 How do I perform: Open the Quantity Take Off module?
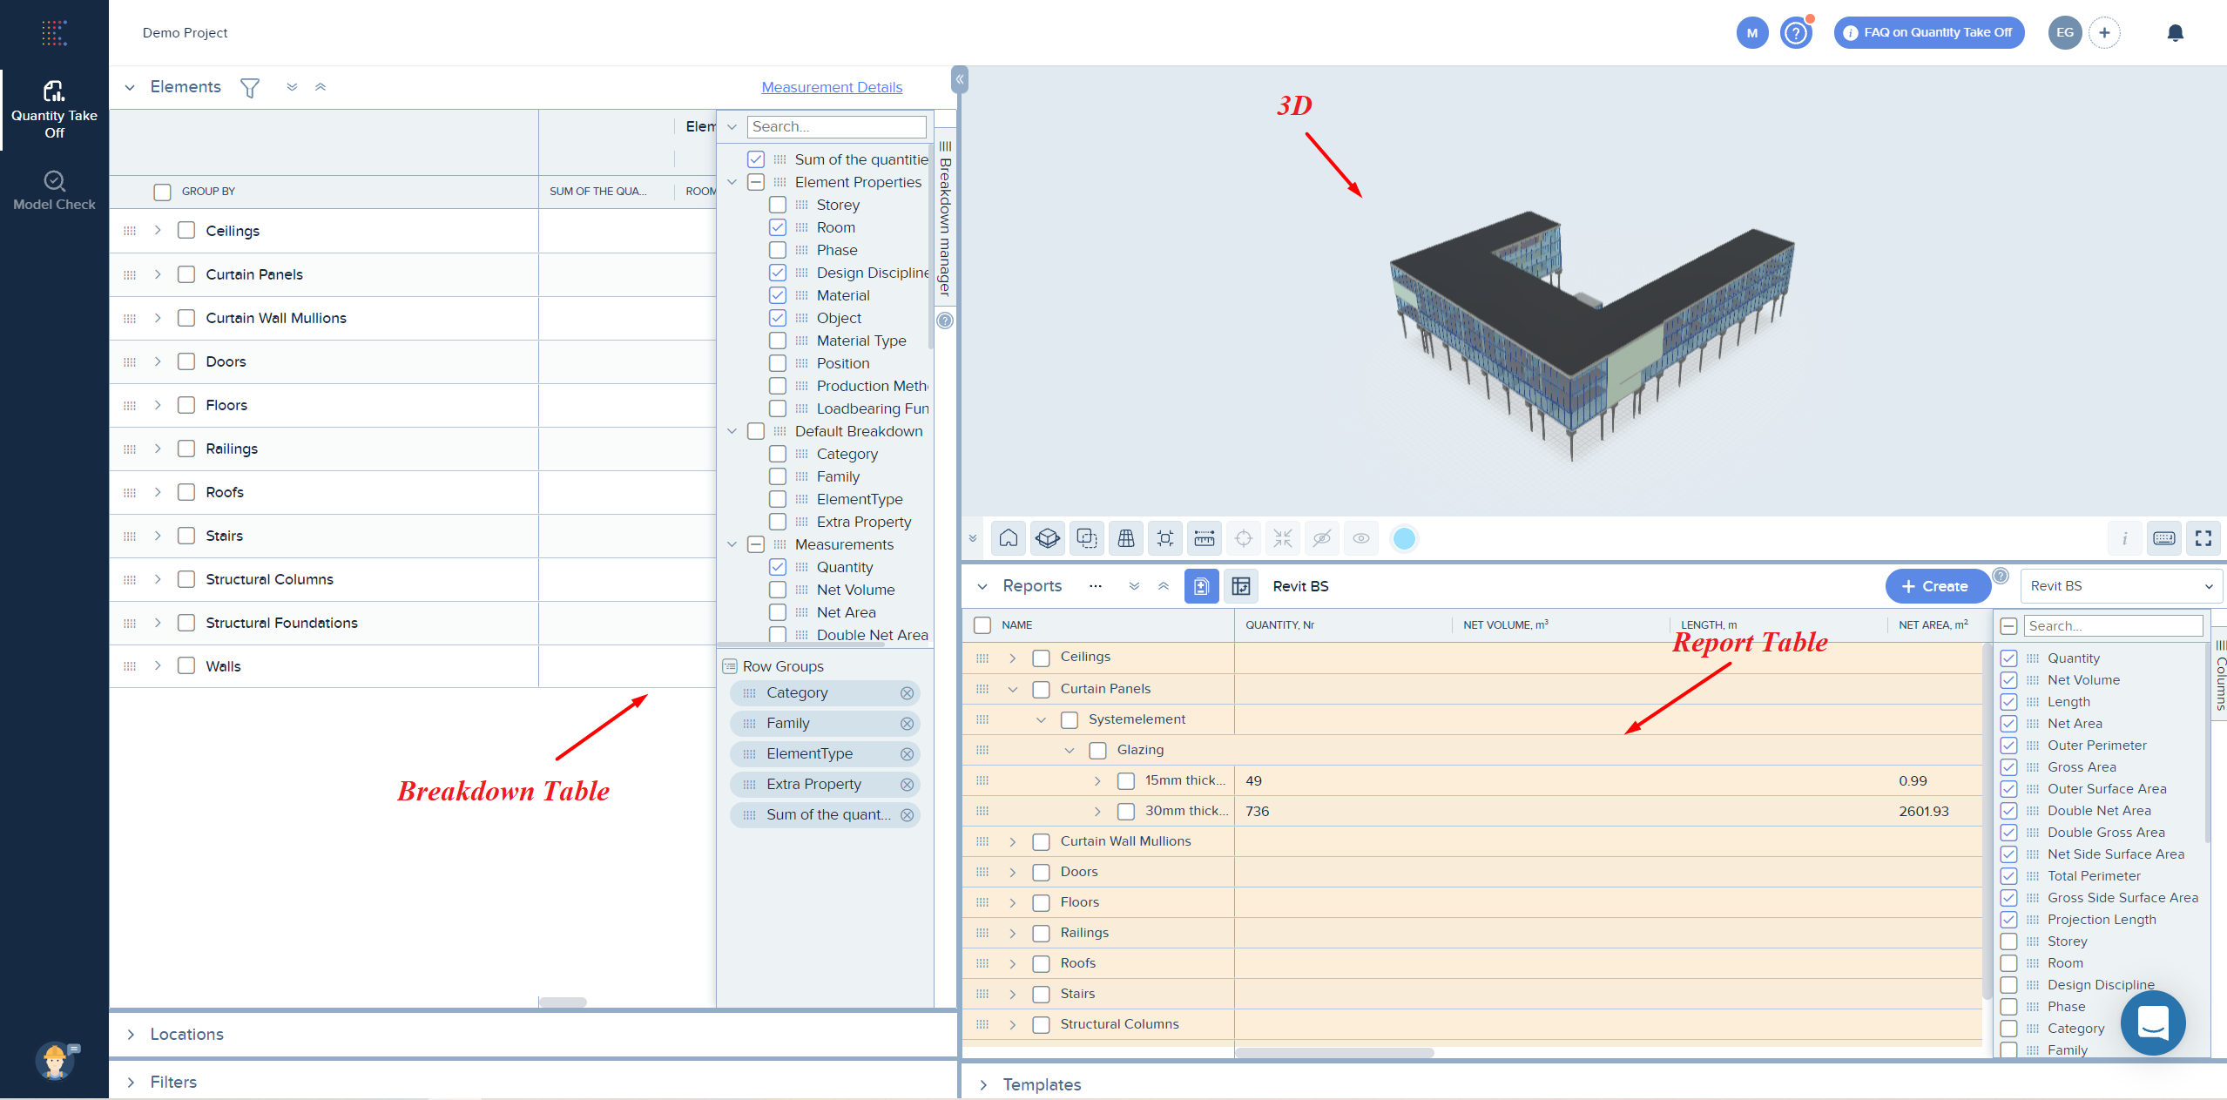54,110
